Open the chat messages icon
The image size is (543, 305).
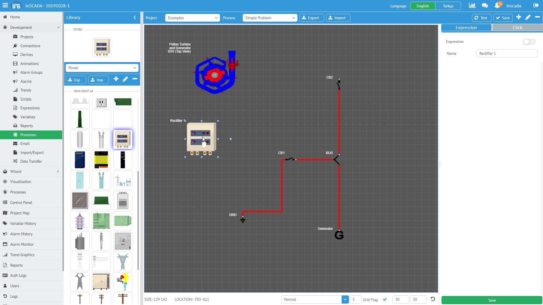pos(485,6)
